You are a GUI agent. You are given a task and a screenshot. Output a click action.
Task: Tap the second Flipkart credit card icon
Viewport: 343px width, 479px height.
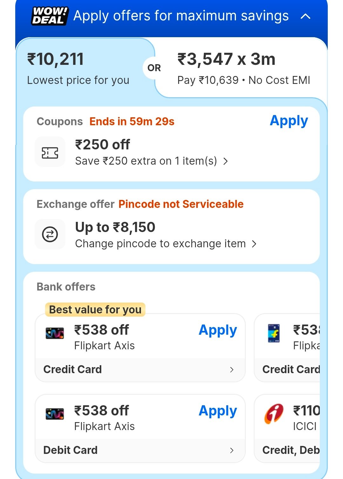(274, 333)
